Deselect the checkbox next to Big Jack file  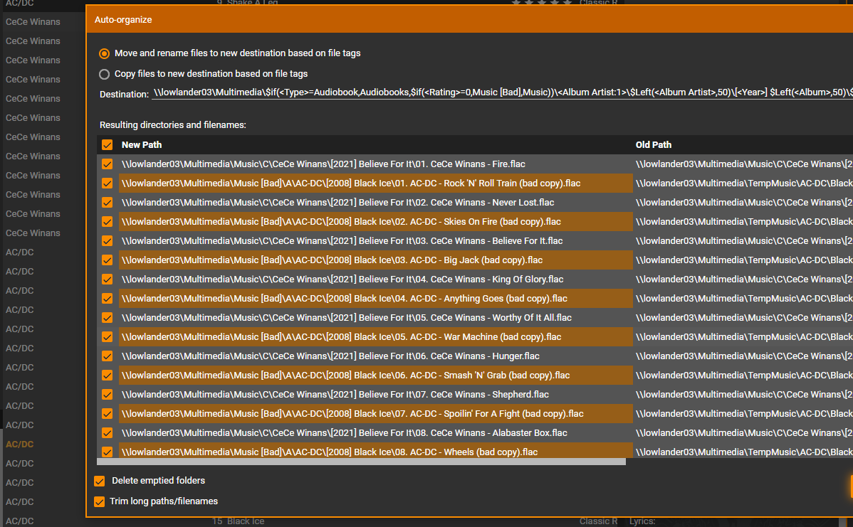[108, 260]
